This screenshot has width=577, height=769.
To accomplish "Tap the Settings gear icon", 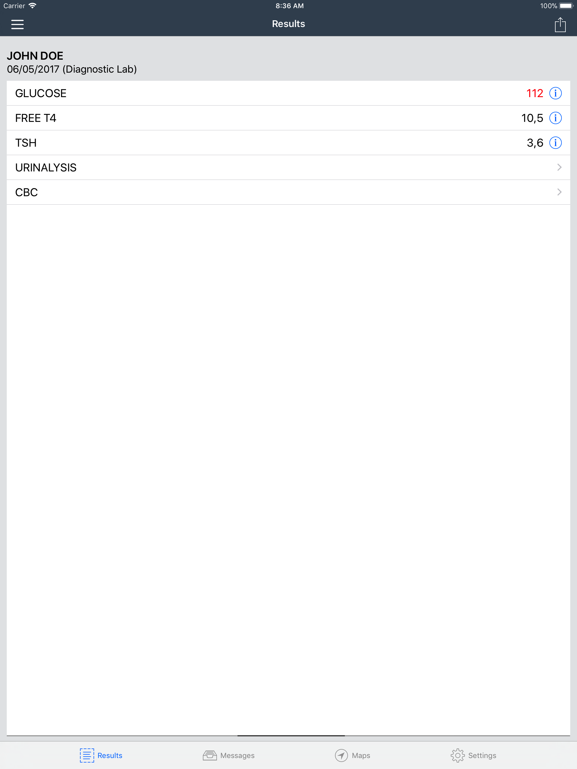I will point(457,755).
